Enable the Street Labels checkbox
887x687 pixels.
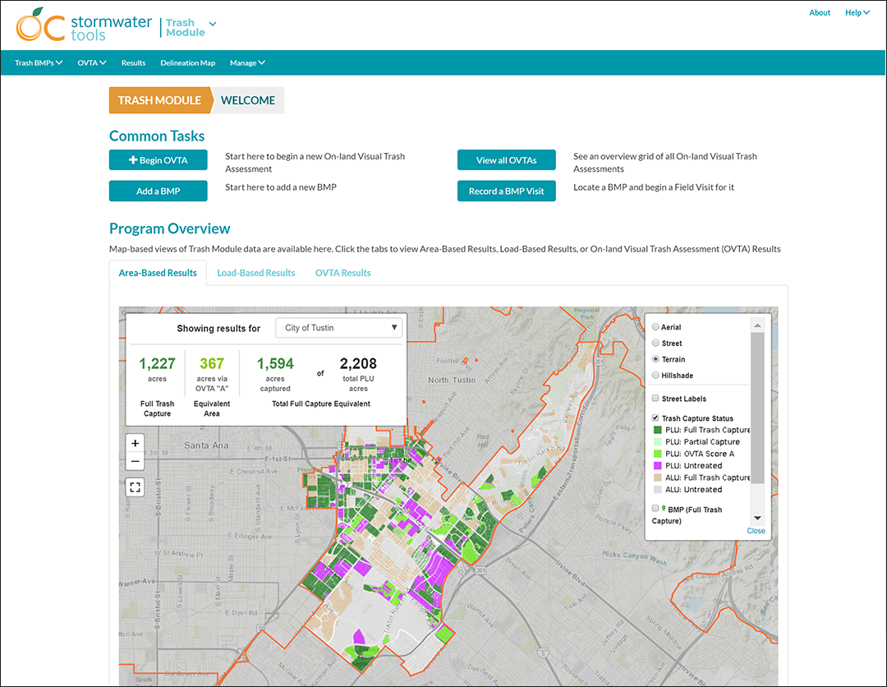pyautogui.click(x=655, y=398)
